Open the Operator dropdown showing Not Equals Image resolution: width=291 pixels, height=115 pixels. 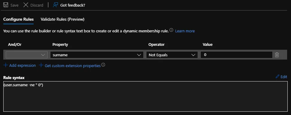coord(172,55)
